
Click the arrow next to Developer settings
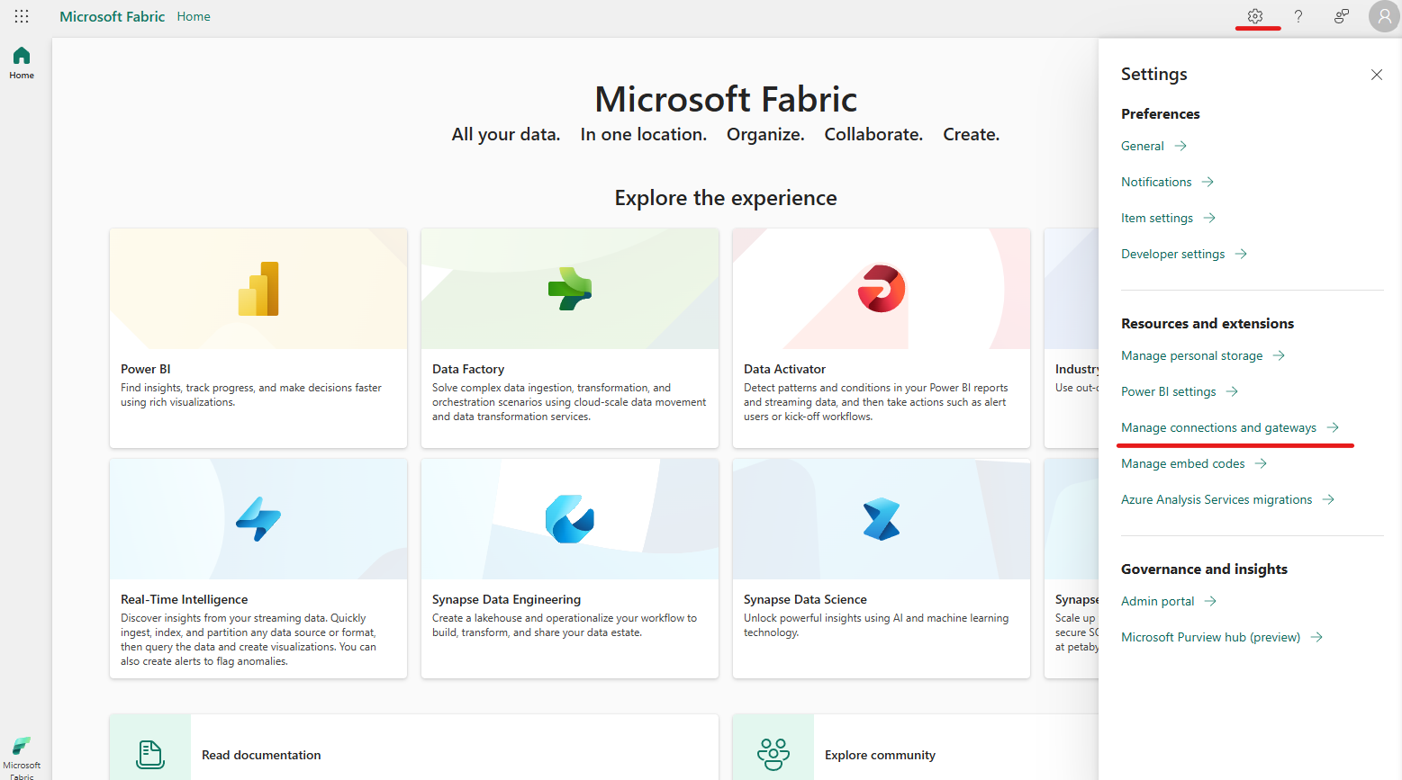click(1241, 254)
